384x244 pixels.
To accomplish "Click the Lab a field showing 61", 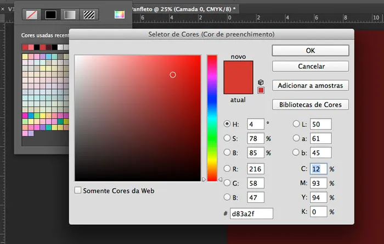I will click(x=321, y=138).
